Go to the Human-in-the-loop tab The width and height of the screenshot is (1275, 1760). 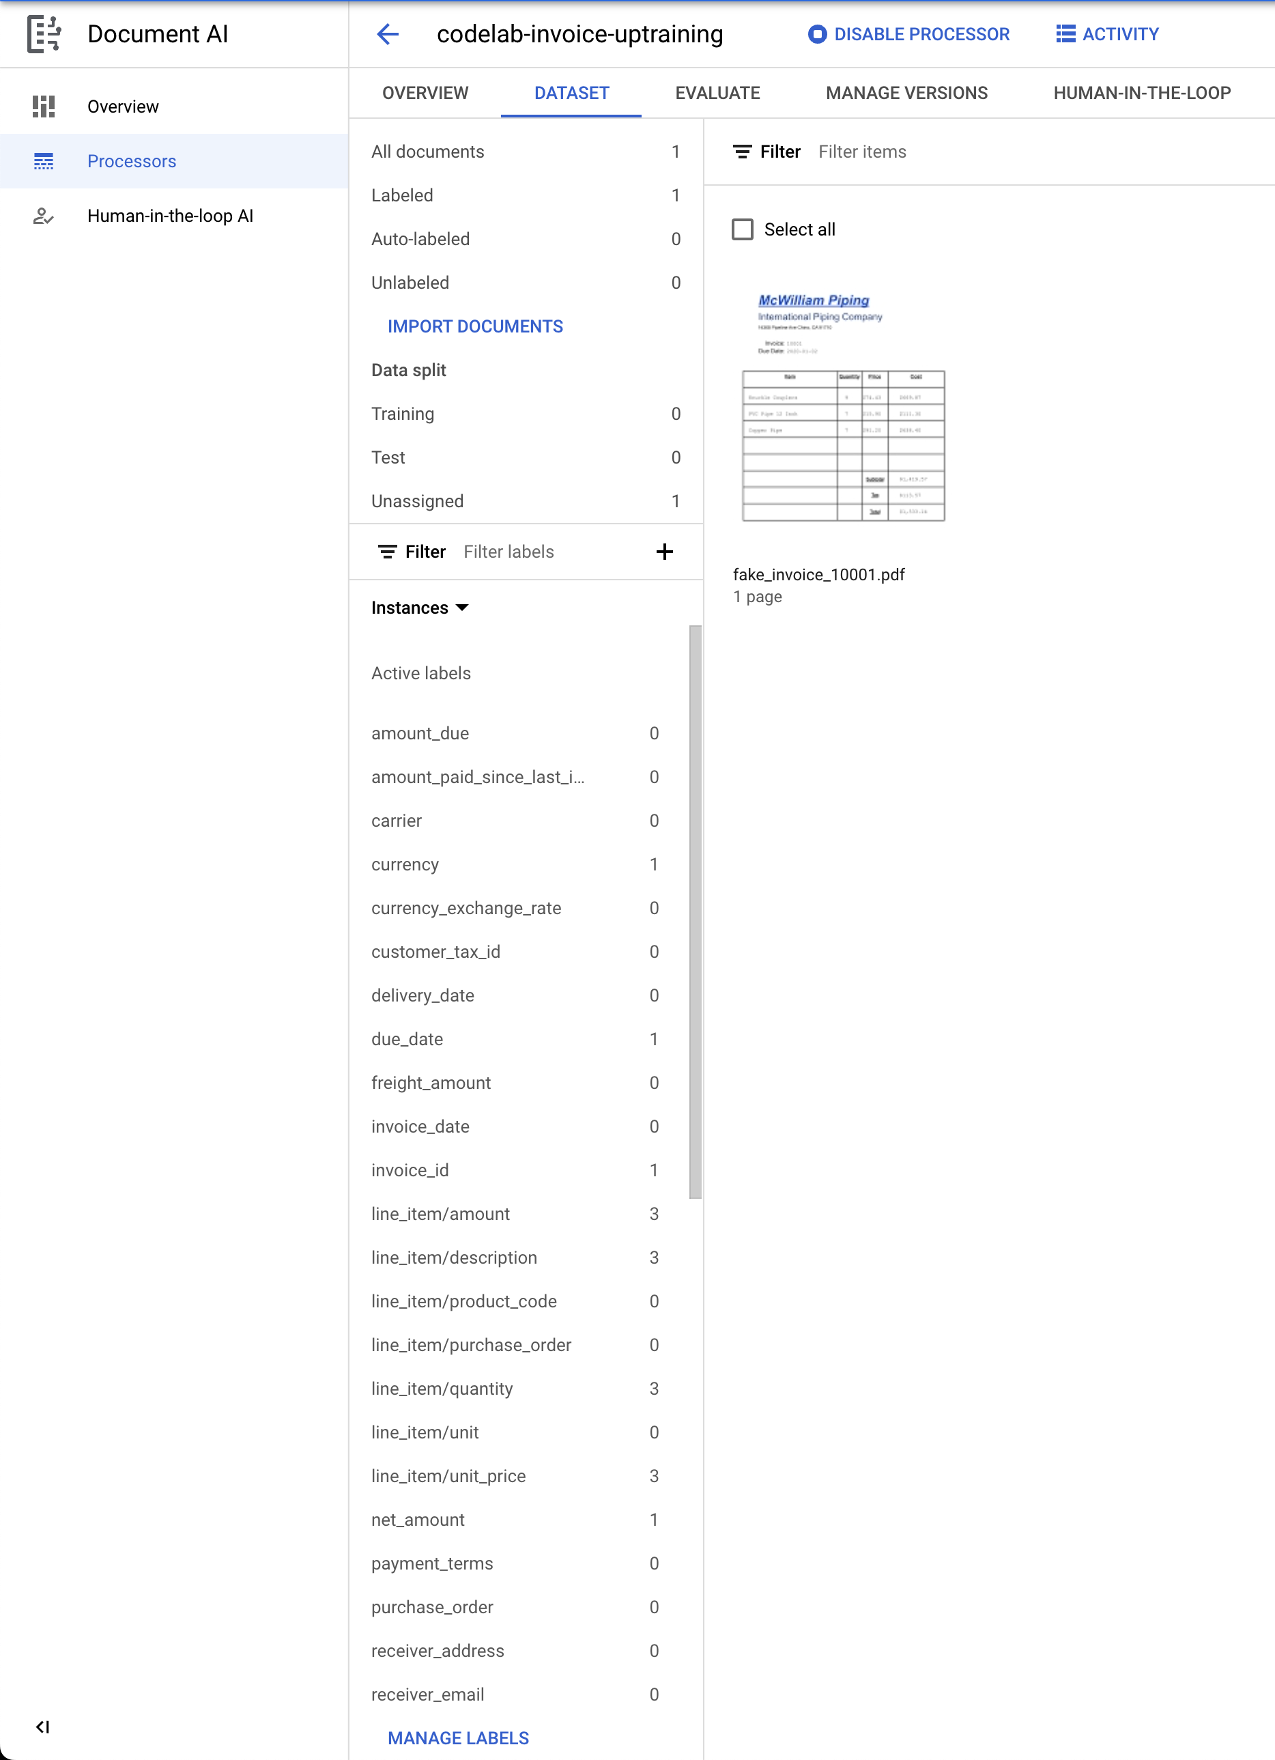(x=1141, y=93)
